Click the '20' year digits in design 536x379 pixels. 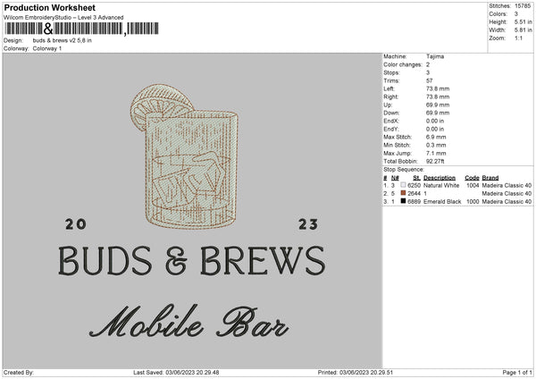click(76, 224)
